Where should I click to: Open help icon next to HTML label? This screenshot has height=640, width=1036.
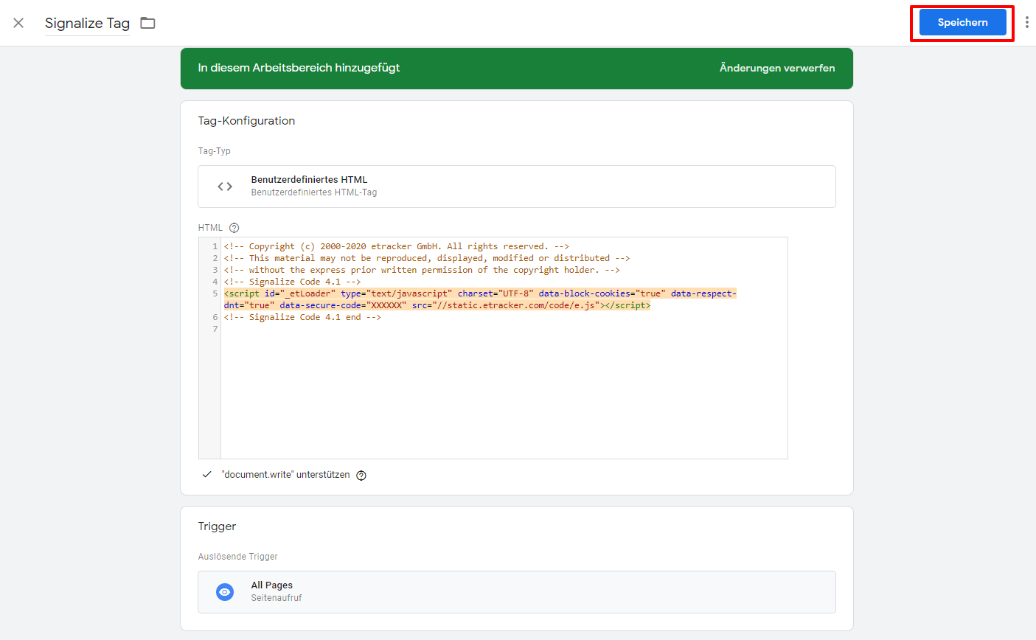click(x=234, y=228)
